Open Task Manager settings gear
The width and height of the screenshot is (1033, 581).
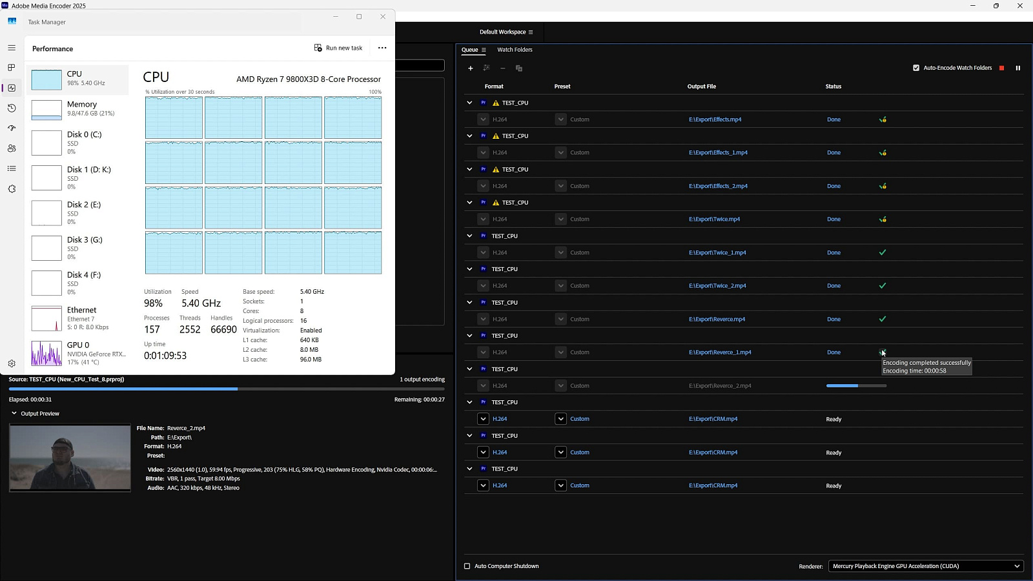click(12, 363)
